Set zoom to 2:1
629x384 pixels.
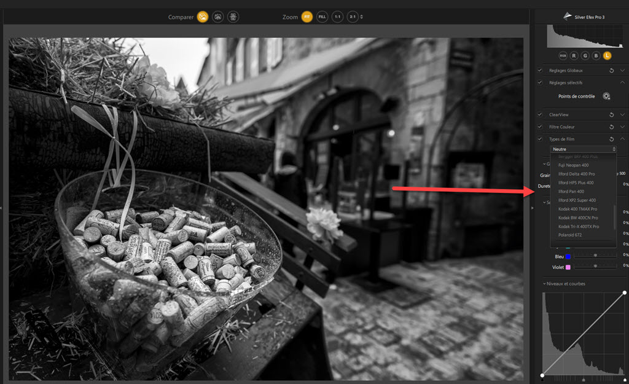click(352, 17)
